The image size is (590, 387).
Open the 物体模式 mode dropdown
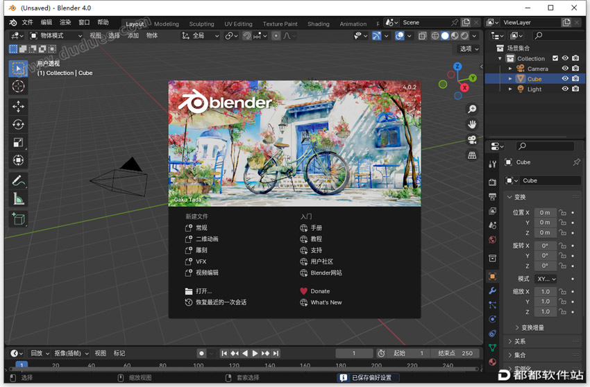(56, 36)
